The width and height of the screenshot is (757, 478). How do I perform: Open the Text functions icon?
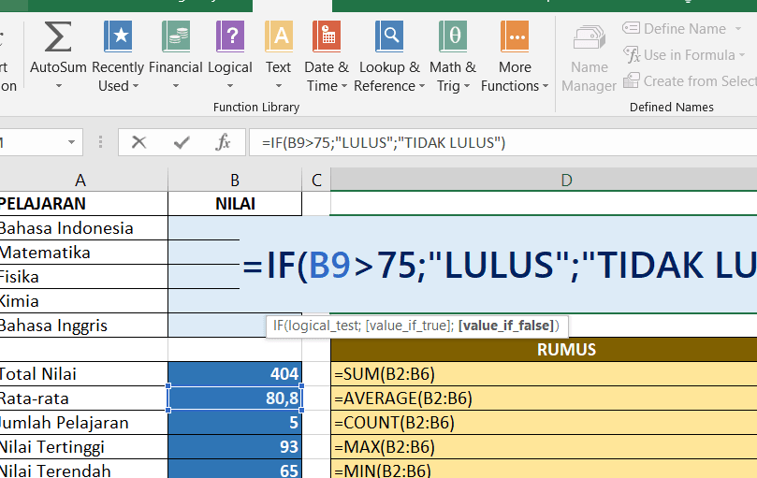coord(279,36)
